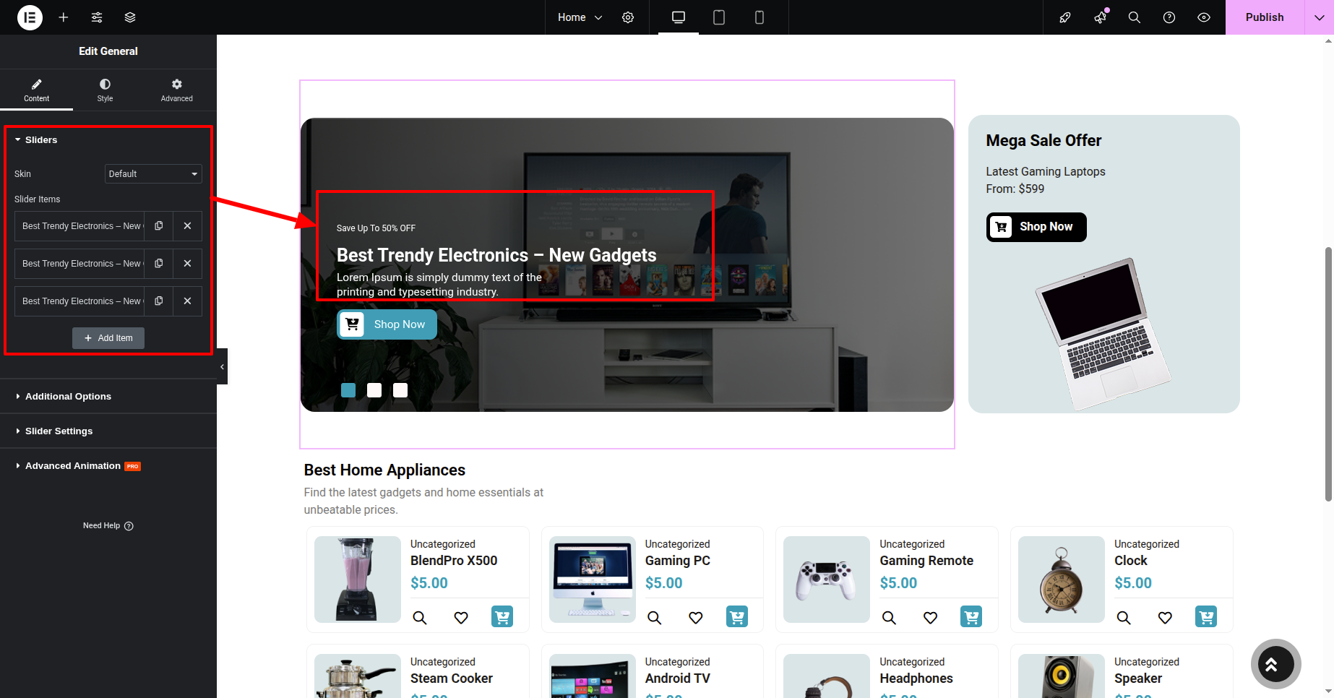Click the Add Item button
The width and height of the screenshot is (1334, 698).
[x=108, y=338]
